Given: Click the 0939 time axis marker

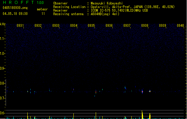Looking at the screenshot, I should (163, 25).
